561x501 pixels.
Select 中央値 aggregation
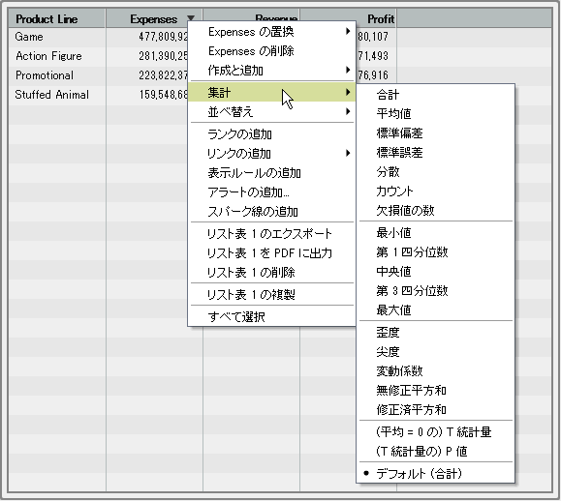[x=435, y=272]
